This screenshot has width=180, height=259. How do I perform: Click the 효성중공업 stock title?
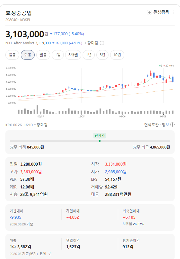[x=18, y=13]
